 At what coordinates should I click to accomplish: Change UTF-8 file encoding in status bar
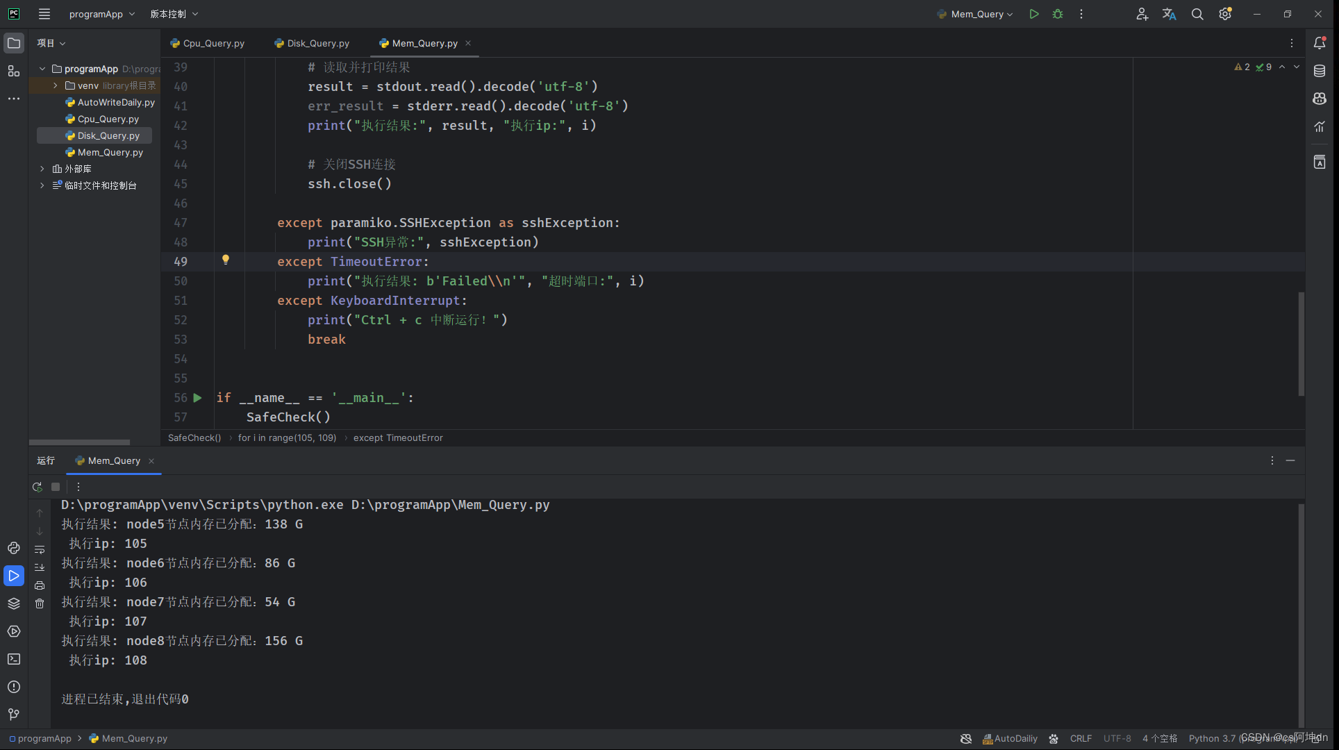tap(1117, 738)
